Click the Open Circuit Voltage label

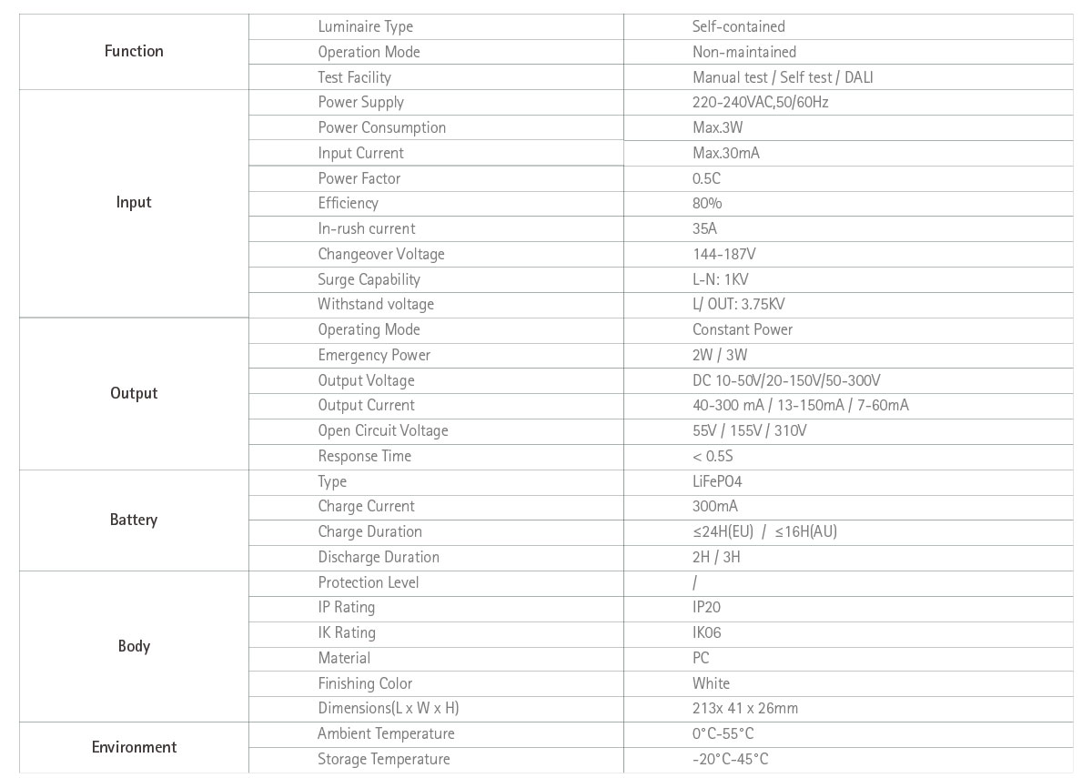point(382,430)
